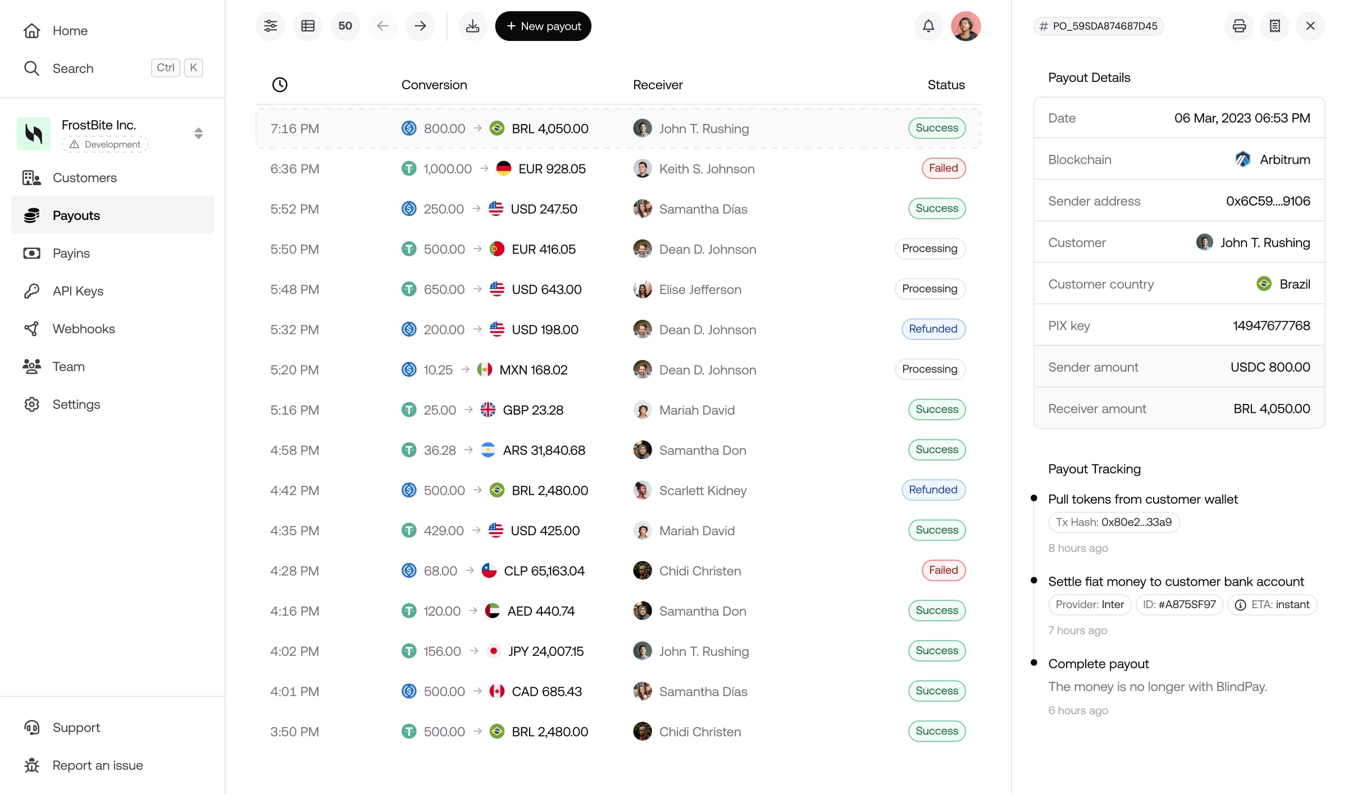Open the user profile avatar
Viewport: 1348px width, 795px height.
[x=966, y=26]
